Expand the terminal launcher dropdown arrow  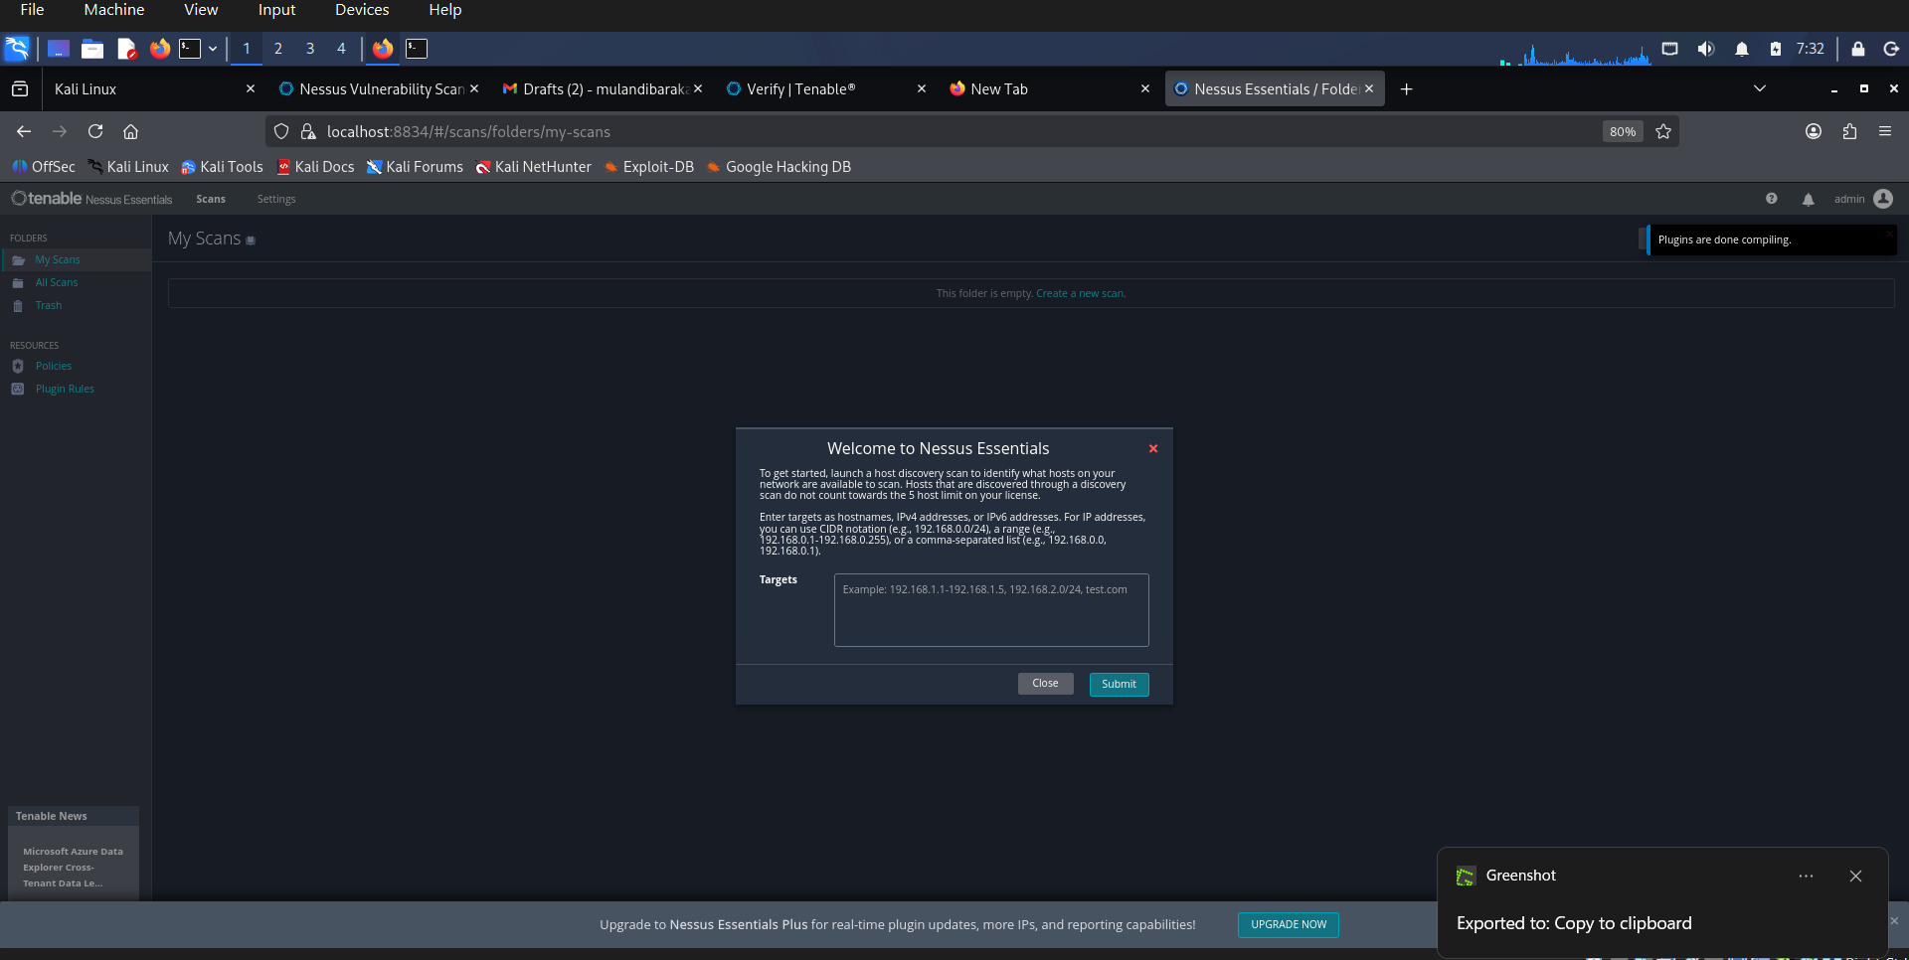point(213,49)
